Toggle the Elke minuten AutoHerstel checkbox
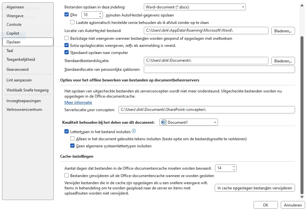Image resolution: width=307 pixels, height=211 pixels. [x=67, y=15]
